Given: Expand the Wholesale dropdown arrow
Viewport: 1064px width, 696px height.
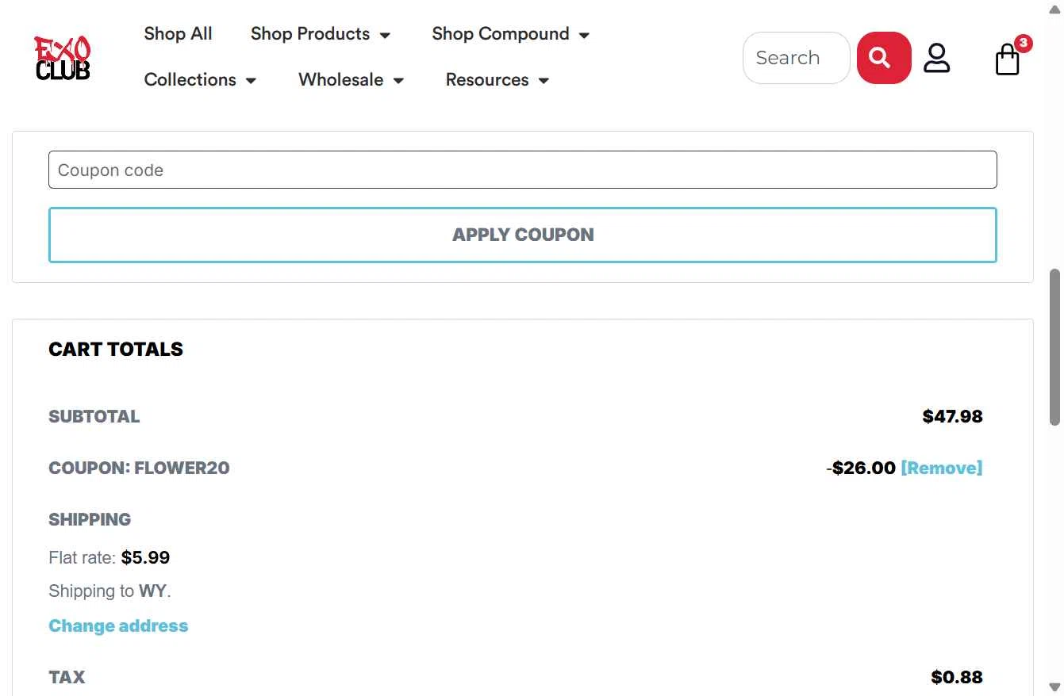Looking at the screenshot, I should [x=398, y=80].
